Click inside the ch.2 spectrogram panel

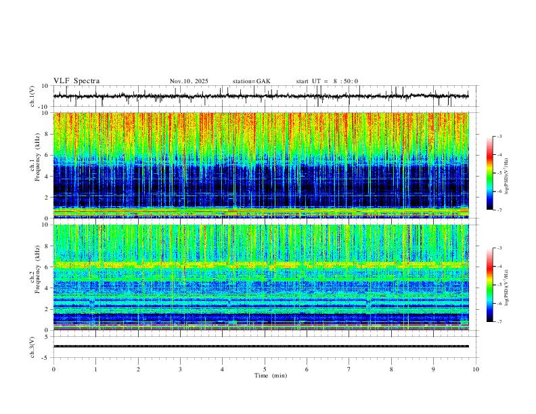pos(261,277)
